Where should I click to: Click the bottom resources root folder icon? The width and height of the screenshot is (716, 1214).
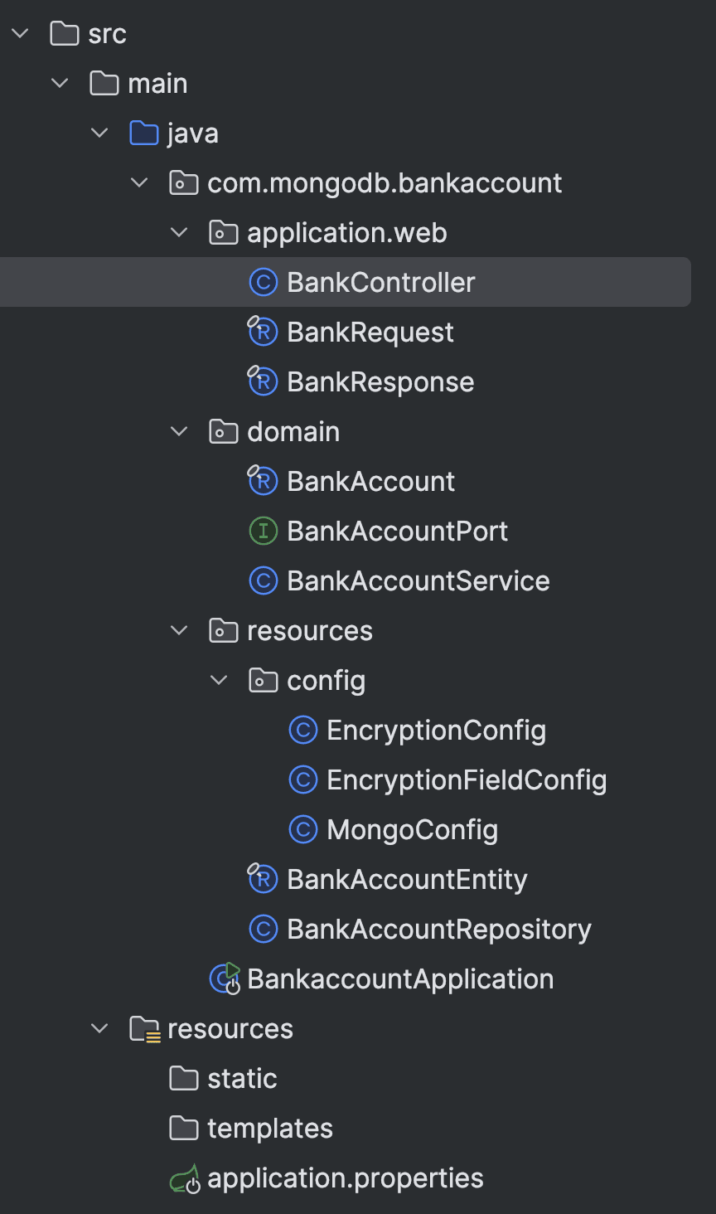(145, 1029)
